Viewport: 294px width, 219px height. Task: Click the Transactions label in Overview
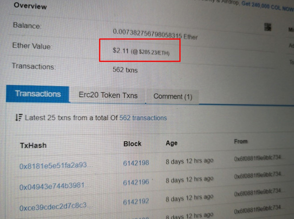(34, 66)
